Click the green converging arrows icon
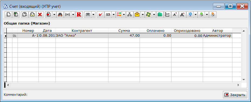Image resolution: width=251 pixels, height=102 pixels. point(148,15)
